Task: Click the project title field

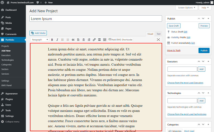Action: [96, 19]
